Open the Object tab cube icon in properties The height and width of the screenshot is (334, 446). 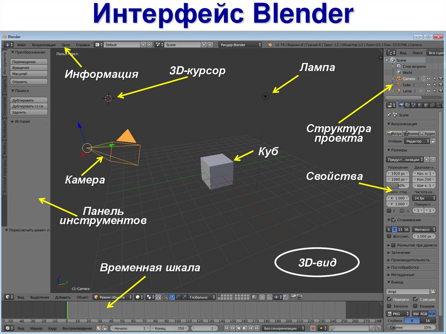426,105
